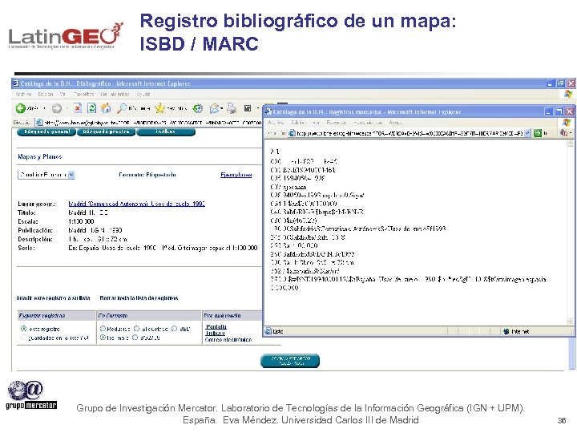Click the Edit page icon after the printer
This screenshot has width=577, height=433.
click(x=248, y=108)
